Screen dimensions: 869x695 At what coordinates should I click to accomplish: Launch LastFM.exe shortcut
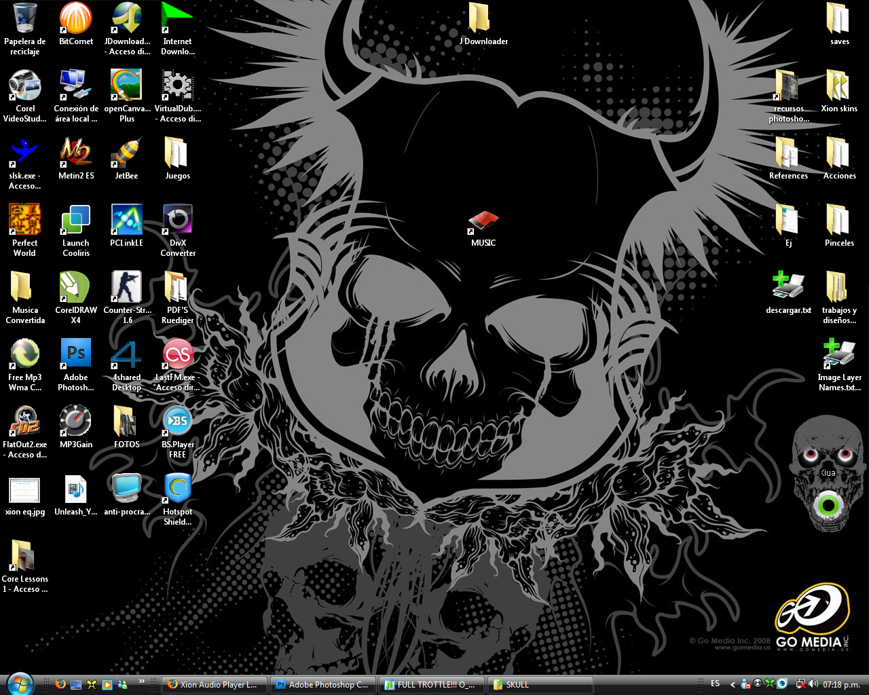178,354
